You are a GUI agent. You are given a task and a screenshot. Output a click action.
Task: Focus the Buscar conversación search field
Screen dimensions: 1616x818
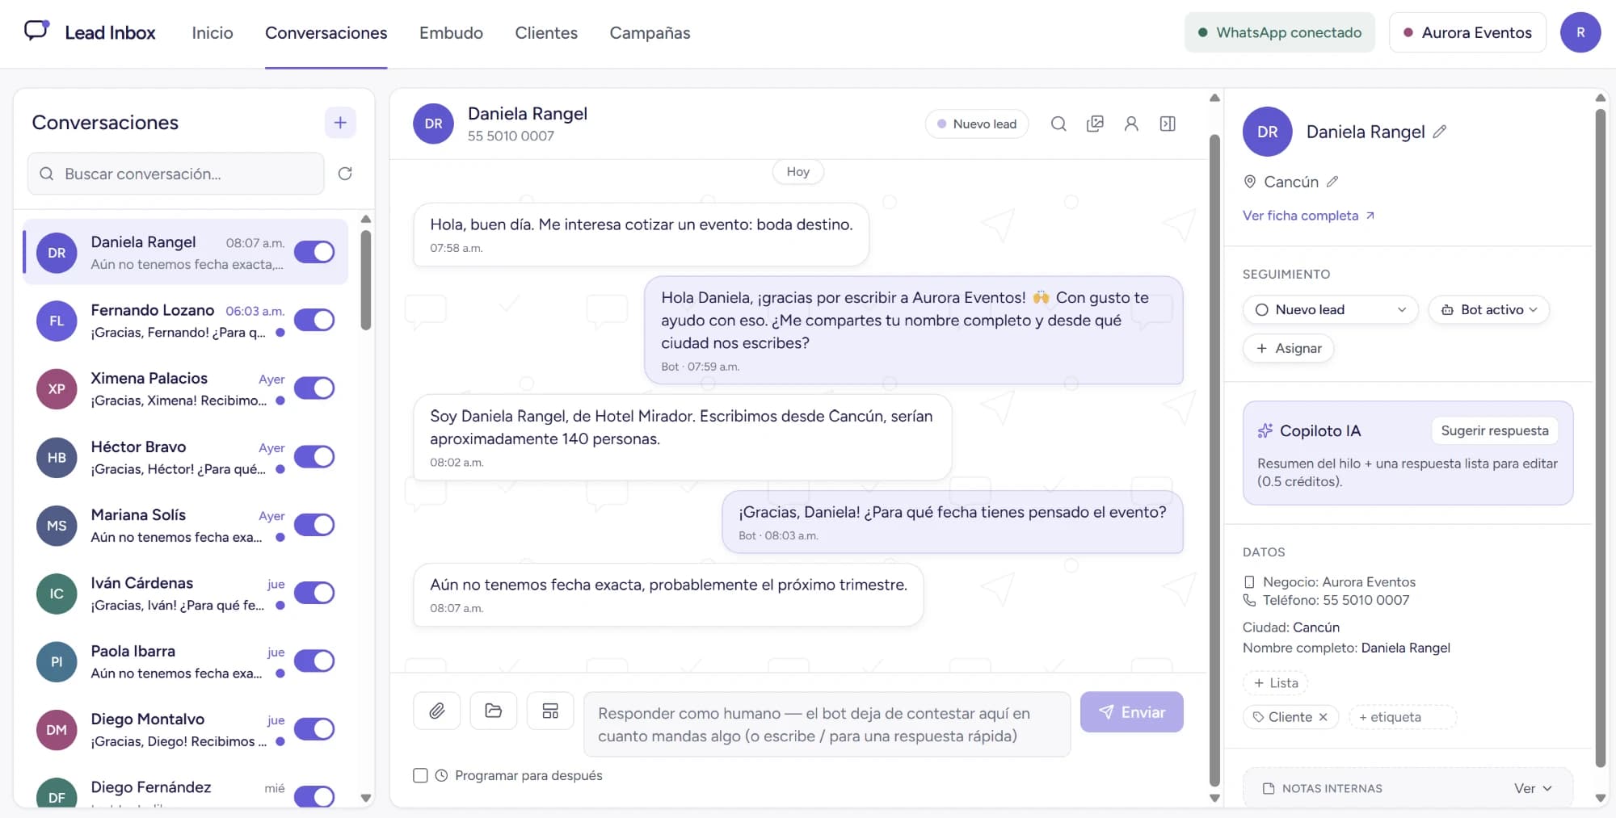pyautogui.click(x=176, y=174)
